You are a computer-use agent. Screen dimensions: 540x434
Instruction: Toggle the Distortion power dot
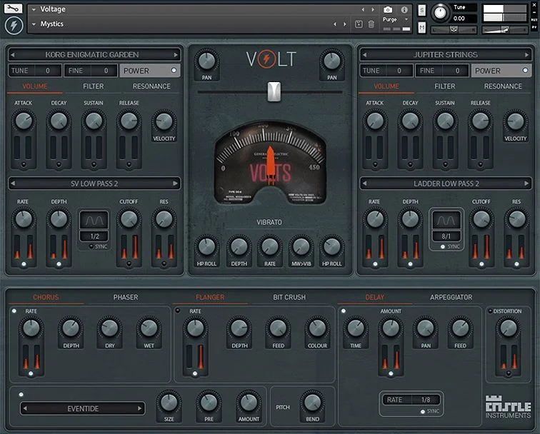click(x=491, y=311)
